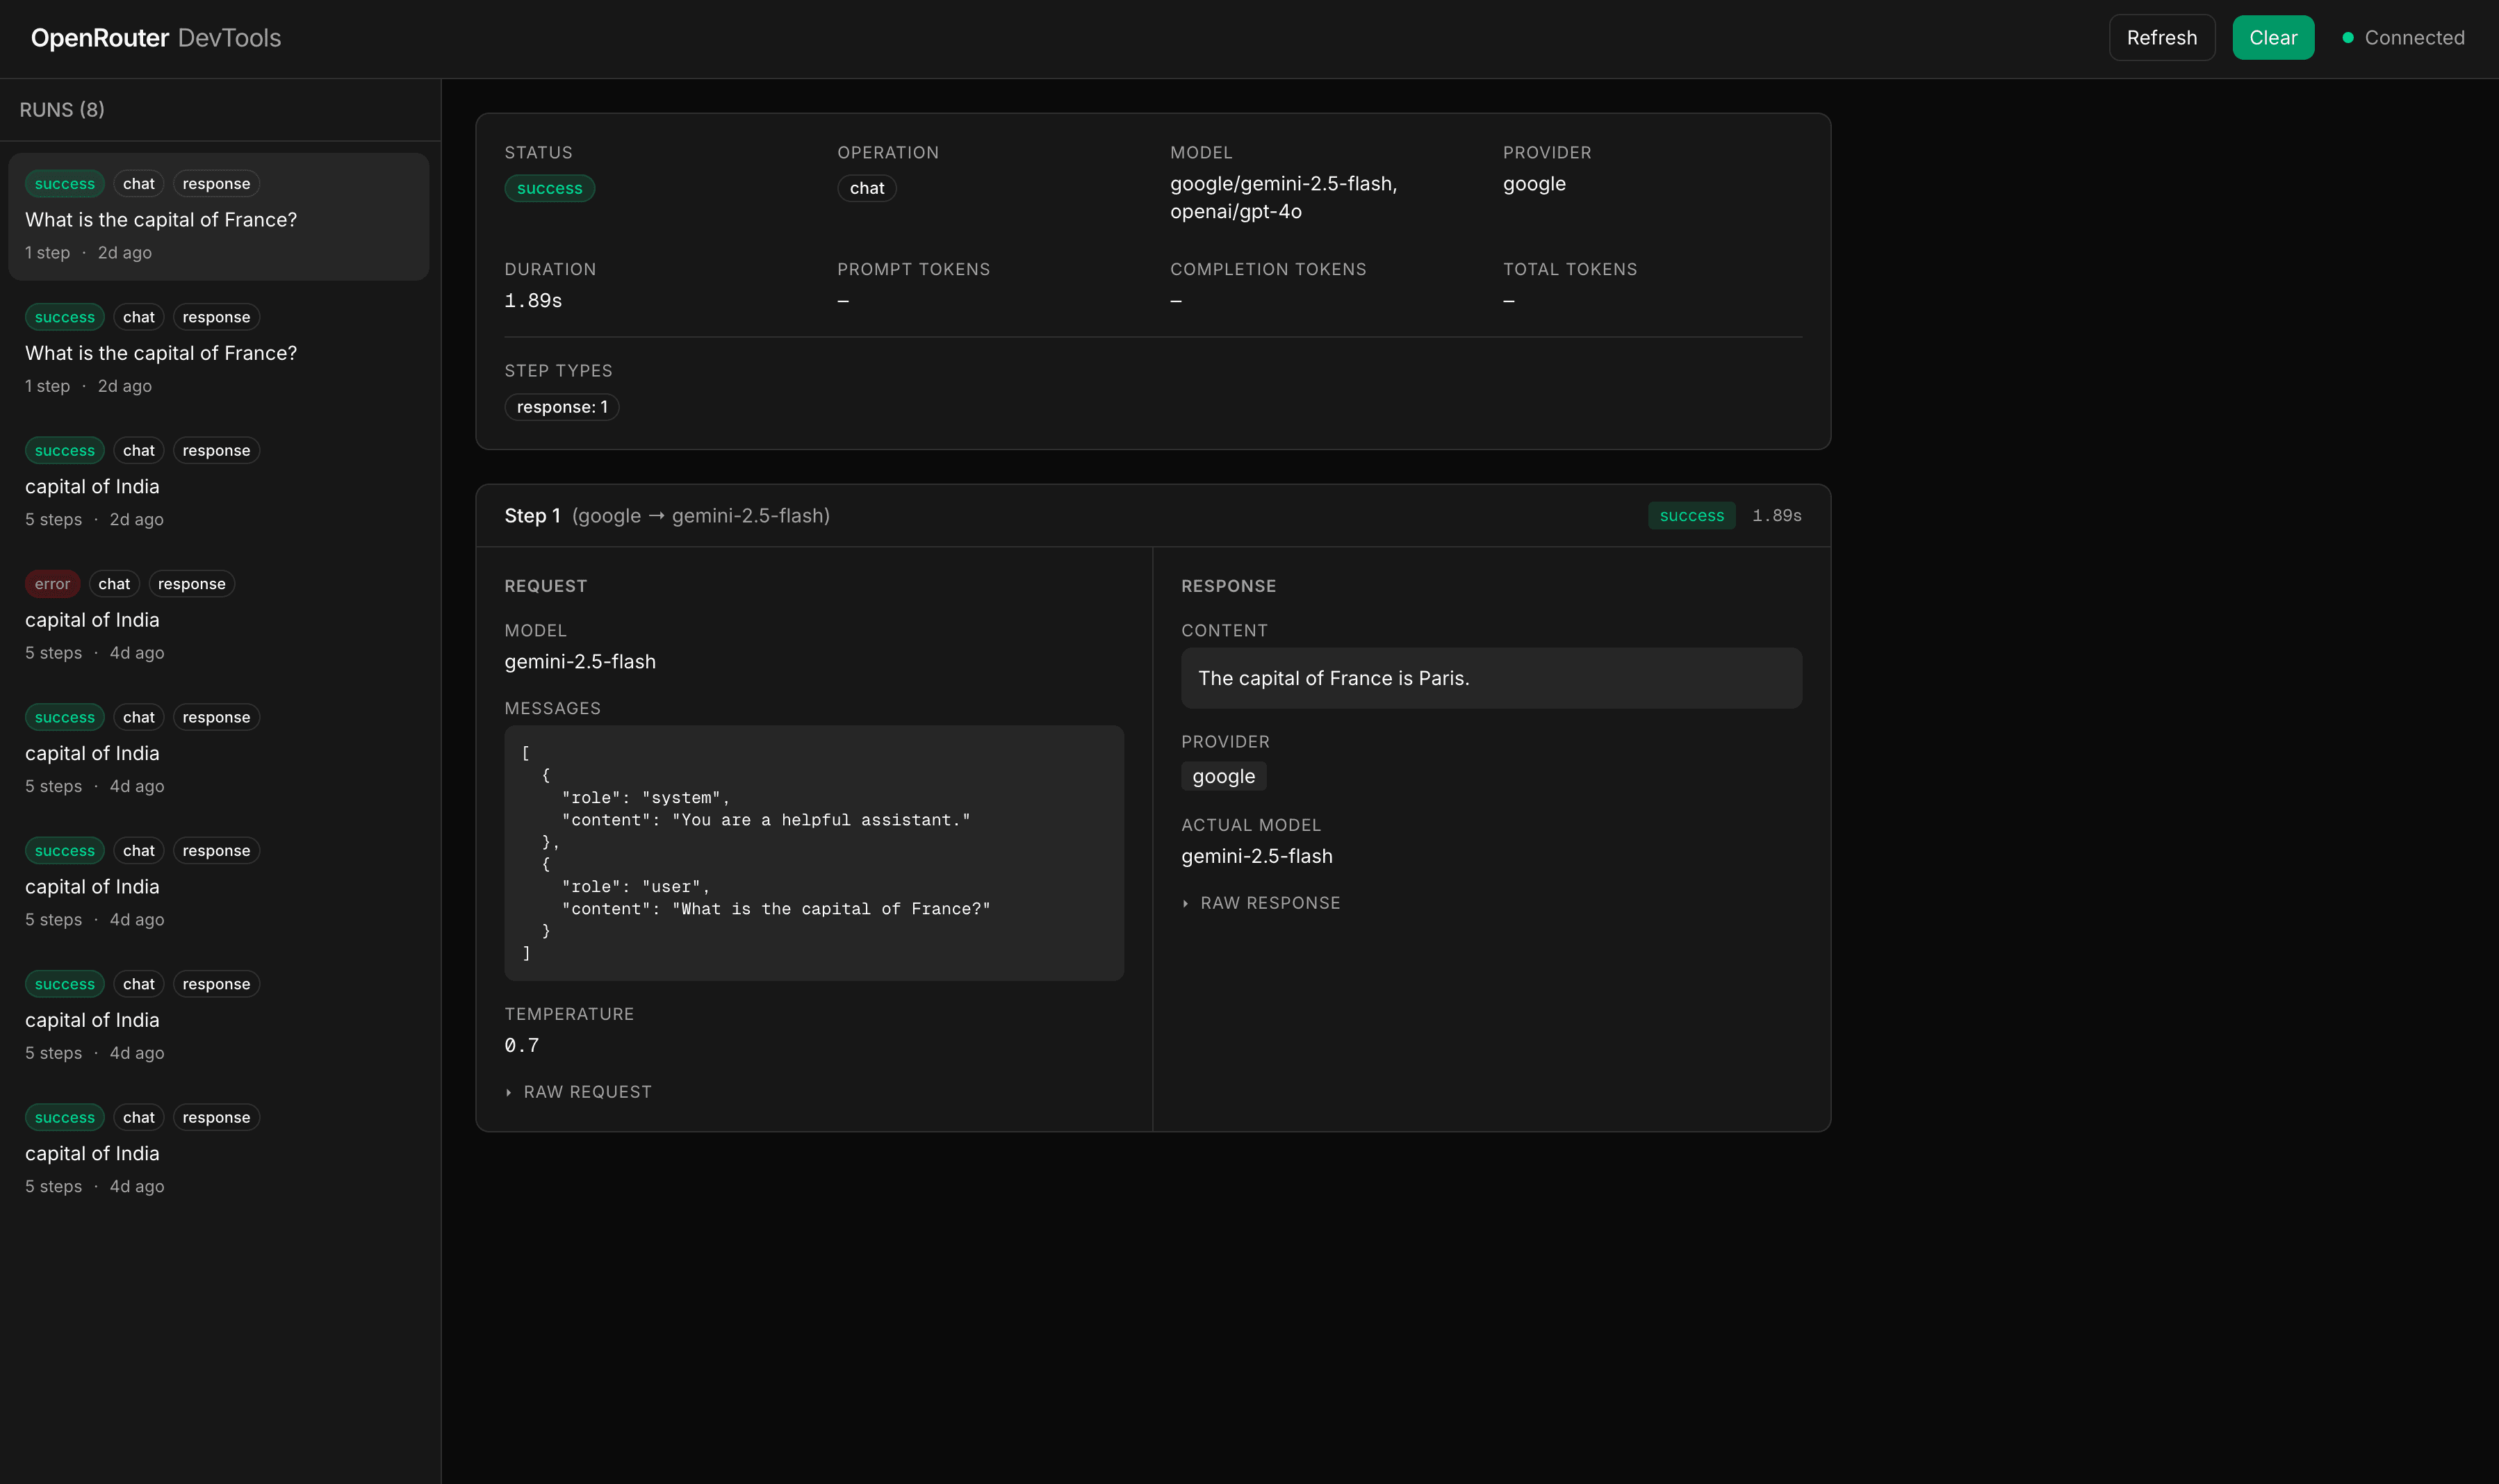Image resolution: width=2499 pixels, height=1484 pixels.
Task: Click the 1.89s value under DURATION
Action: click(533, 301)
